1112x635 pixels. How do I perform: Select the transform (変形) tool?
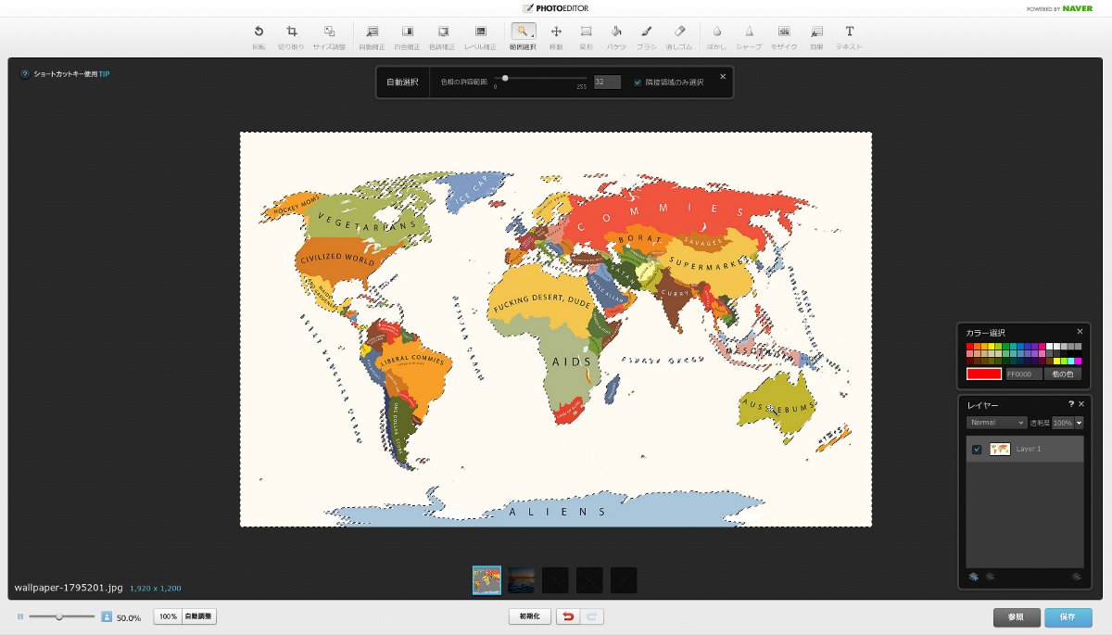(x=586, y=36)
